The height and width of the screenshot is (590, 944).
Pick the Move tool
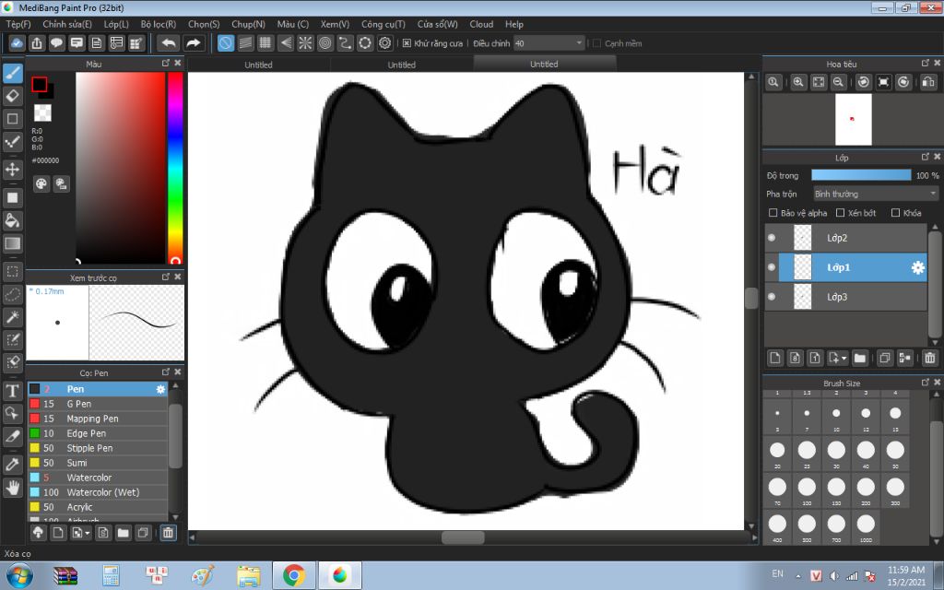click(13, 170)
